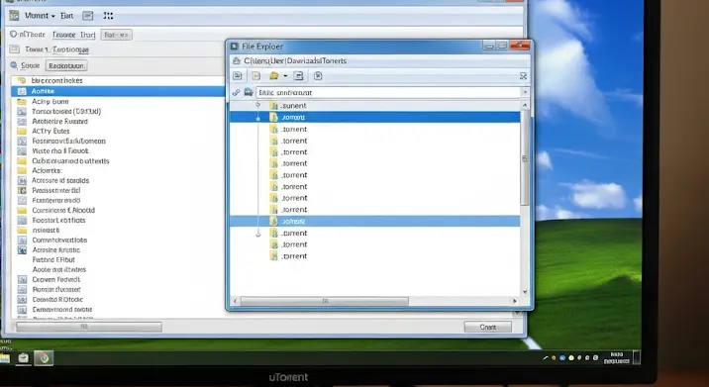Toggle the tree expander on the dark-blue selected row
Image resolution: width=709 pixels, height=387 pixels.
click(257, 118)
